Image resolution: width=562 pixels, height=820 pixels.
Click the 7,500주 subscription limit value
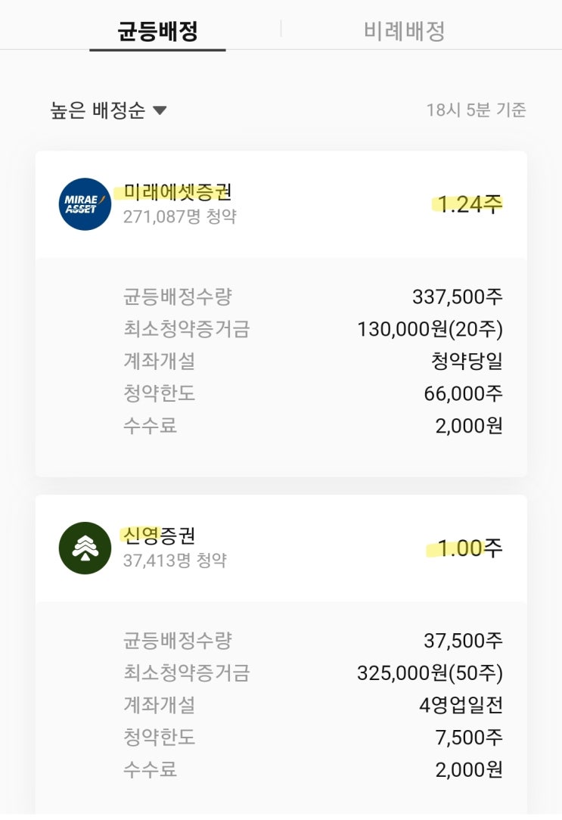coord(468,738)
